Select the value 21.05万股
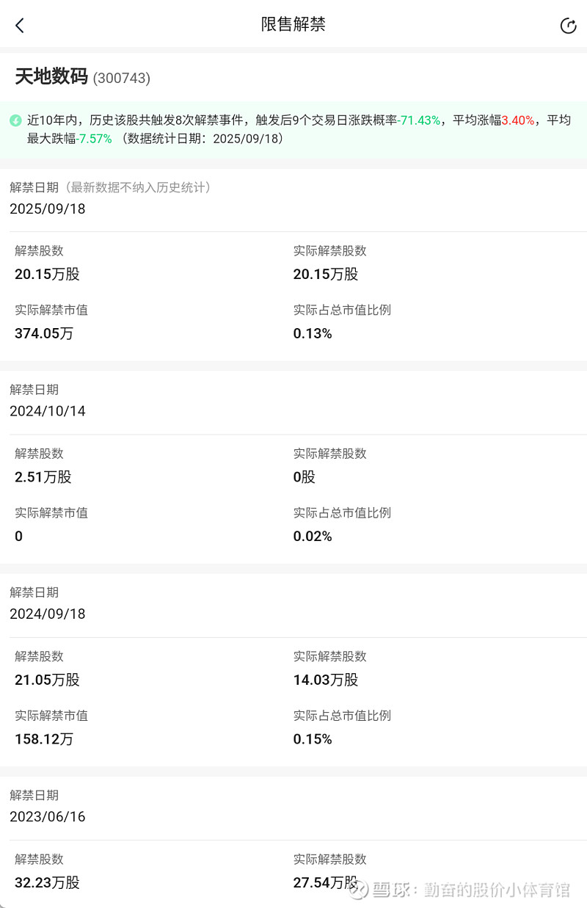This screenshot has width=587, height=908. tap(47, 680)
